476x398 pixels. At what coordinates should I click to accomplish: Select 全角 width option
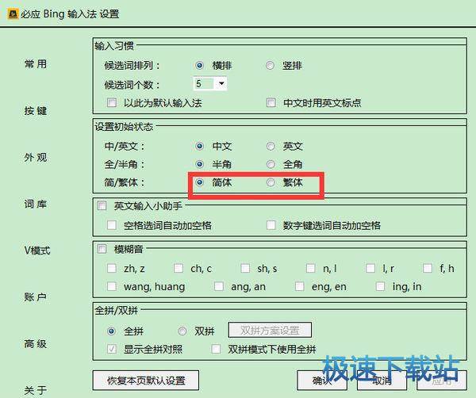(x=271, y=164)
